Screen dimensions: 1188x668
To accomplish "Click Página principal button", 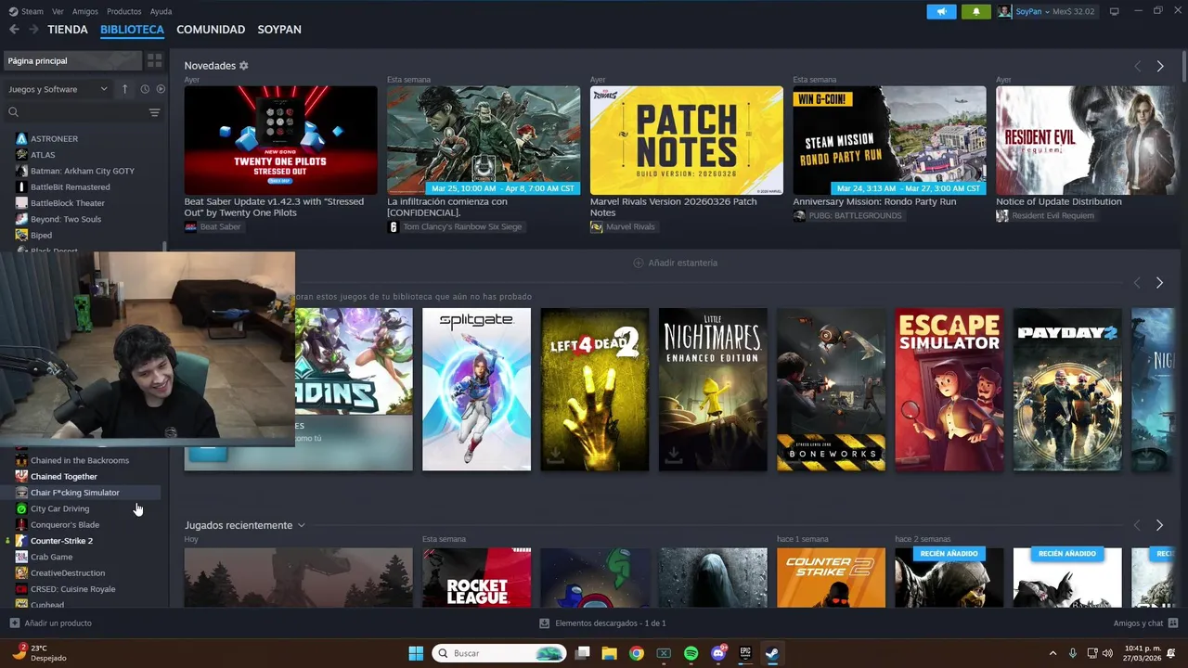I will (x=71, y=60).
